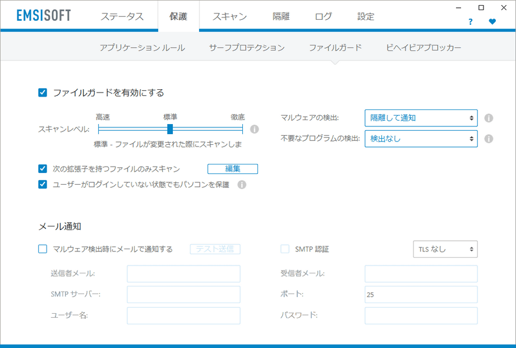Go to 隔離 tab
This screenshot has width=516, height=348.
281,16
